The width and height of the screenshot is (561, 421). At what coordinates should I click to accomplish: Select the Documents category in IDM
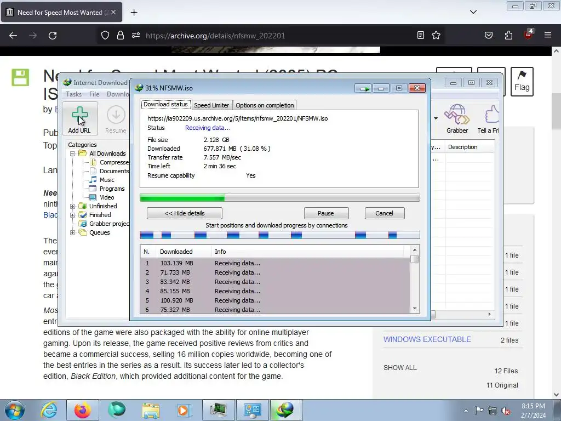(x=110, y=171)
